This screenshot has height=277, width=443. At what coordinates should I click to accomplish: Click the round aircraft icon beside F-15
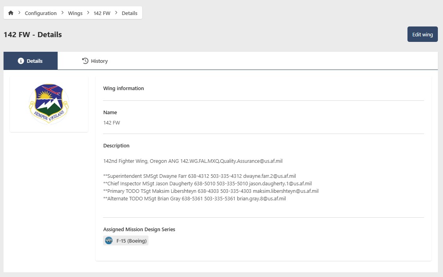coord(109,241)
